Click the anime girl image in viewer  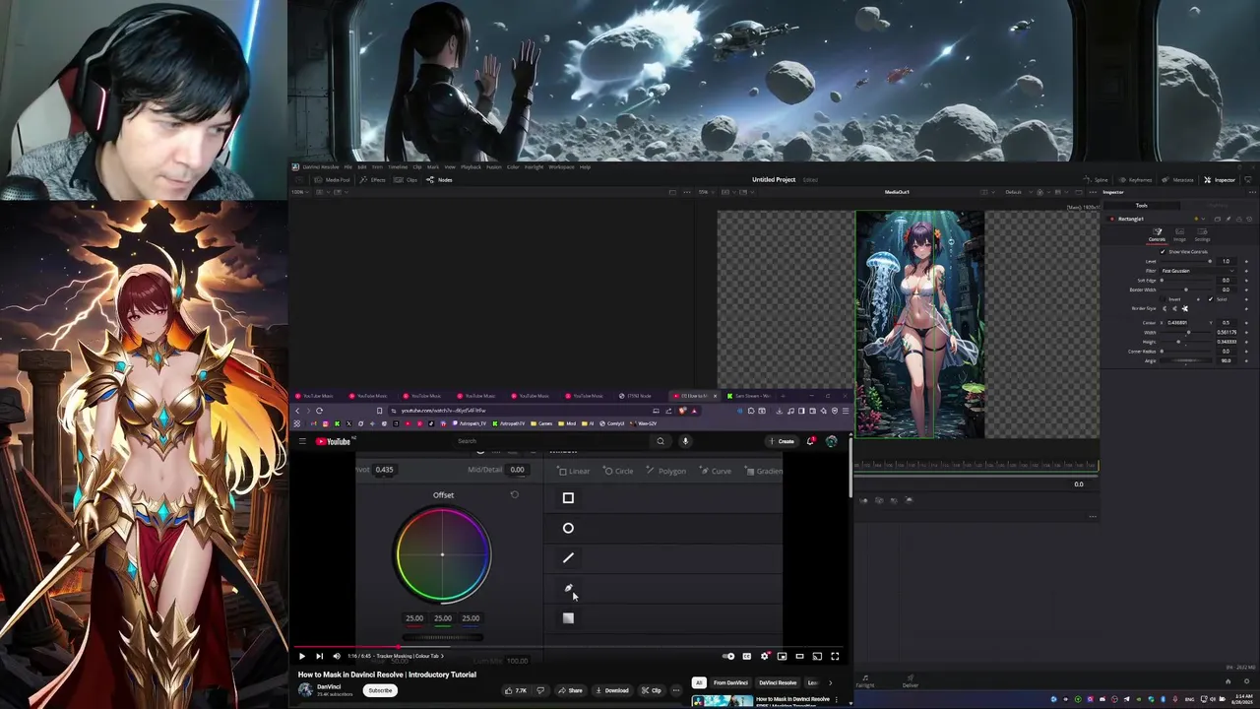click(919, 324)
